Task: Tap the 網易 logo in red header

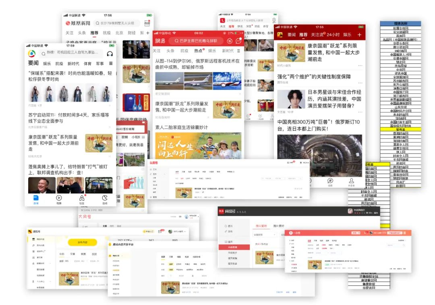Action: [160, 41]
